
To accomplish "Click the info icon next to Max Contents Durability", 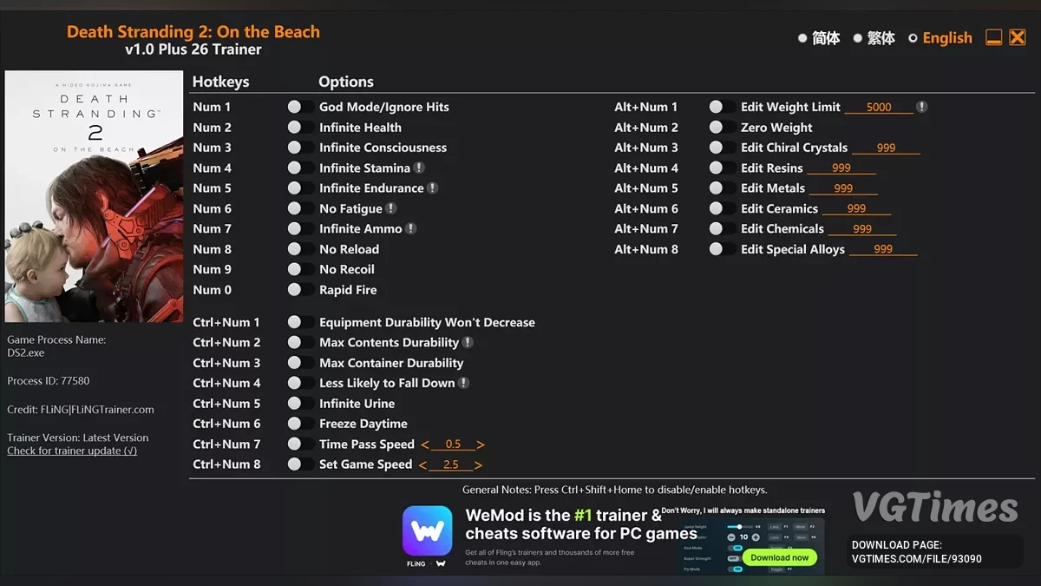I will pyautogui.click(x=468, y=342).
